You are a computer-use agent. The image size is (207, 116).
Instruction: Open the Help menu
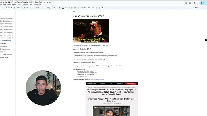(x=31, y=4)
